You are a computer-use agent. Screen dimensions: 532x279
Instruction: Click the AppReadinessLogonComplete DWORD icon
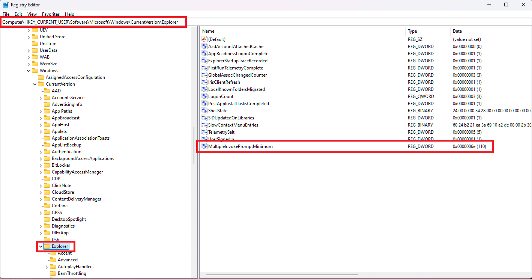[x=204, y=54]
